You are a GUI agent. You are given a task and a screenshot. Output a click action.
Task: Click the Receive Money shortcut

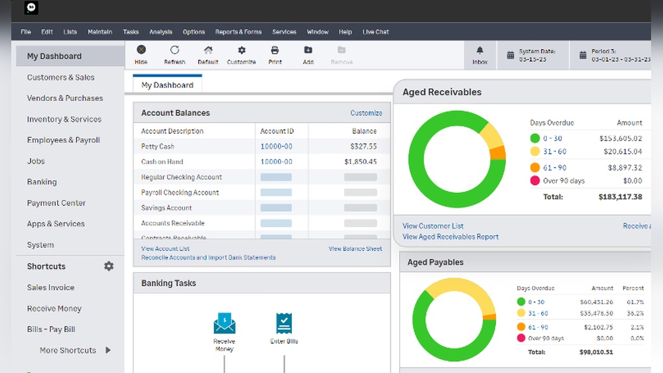coord(54,308)
